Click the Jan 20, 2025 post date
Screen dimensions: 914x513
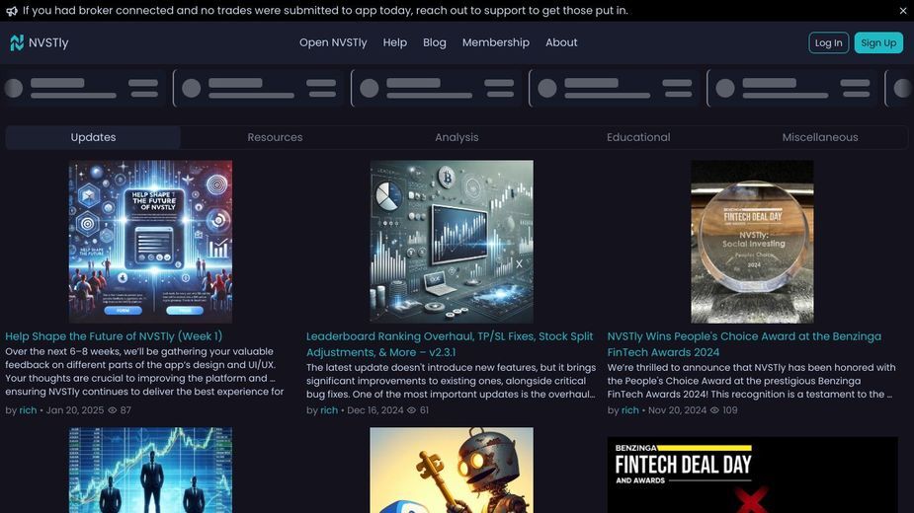pyautogui.click(x=75, y=410)
